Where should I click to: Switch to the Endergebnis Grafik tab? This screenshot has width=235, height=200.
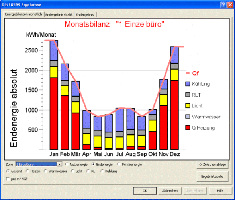click(x=59, y=14)
